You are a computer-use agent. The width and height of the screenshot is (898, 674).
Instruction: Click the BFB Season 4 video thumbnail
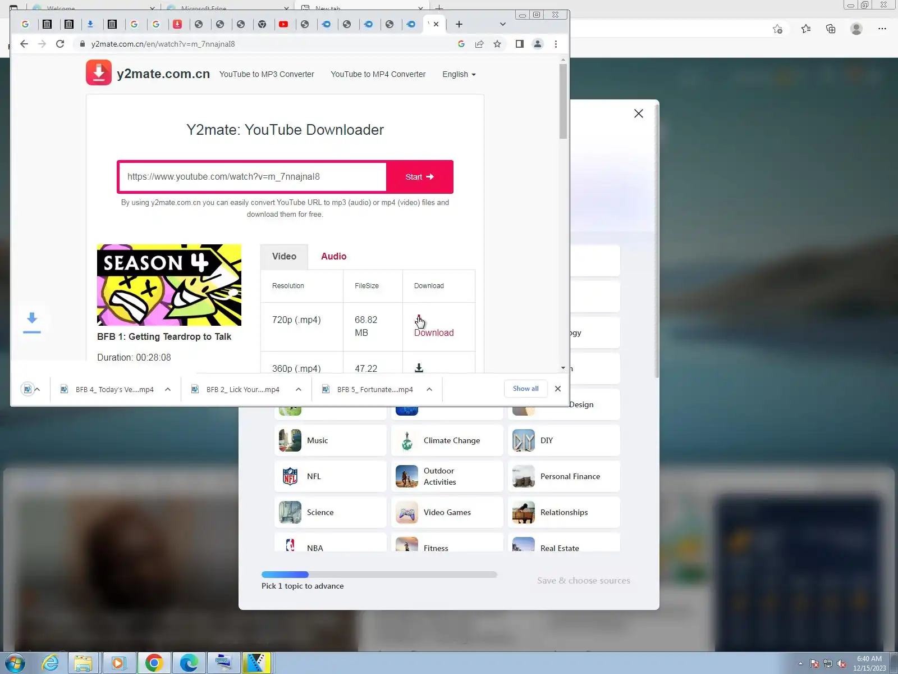[x=169, y=285]
